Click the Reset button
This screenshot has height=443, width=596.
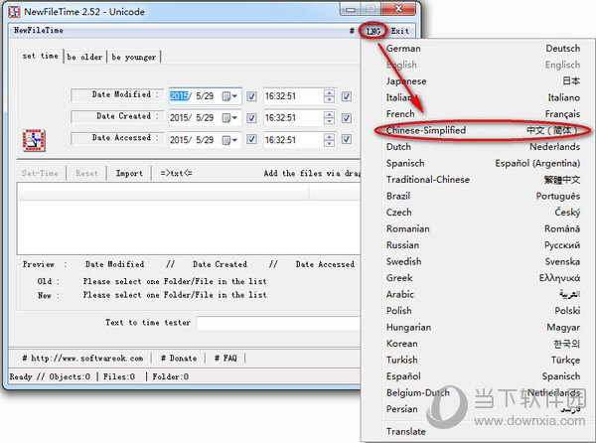pos(86,173)
